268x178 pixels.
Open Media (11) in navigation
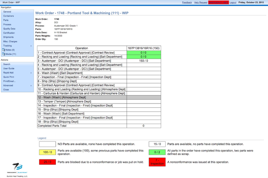(x=11, y=54)
